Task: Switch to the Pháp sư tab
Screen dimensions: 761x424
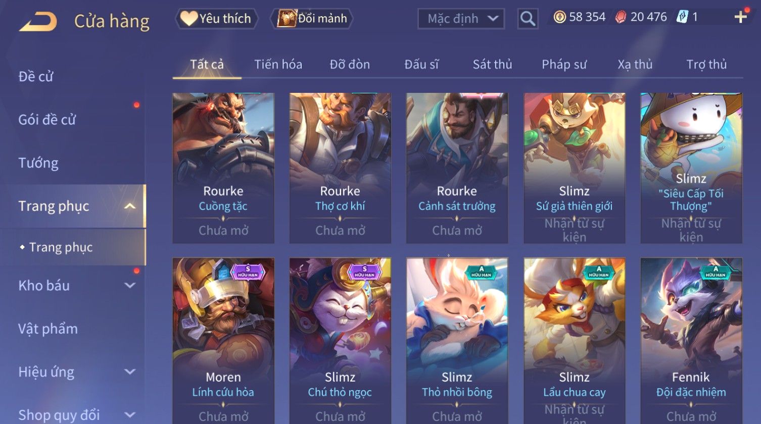Action: (564, 65)
